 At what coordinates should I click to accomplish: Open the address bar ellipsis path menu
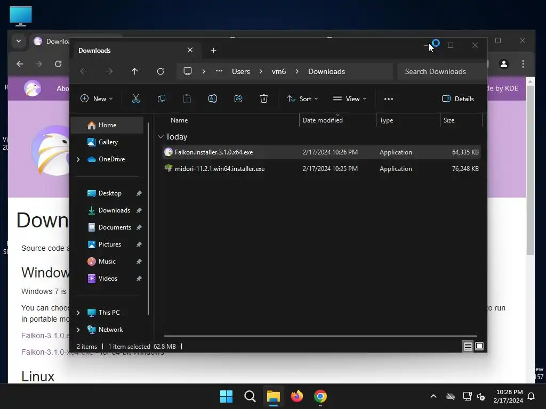point(219,71)
